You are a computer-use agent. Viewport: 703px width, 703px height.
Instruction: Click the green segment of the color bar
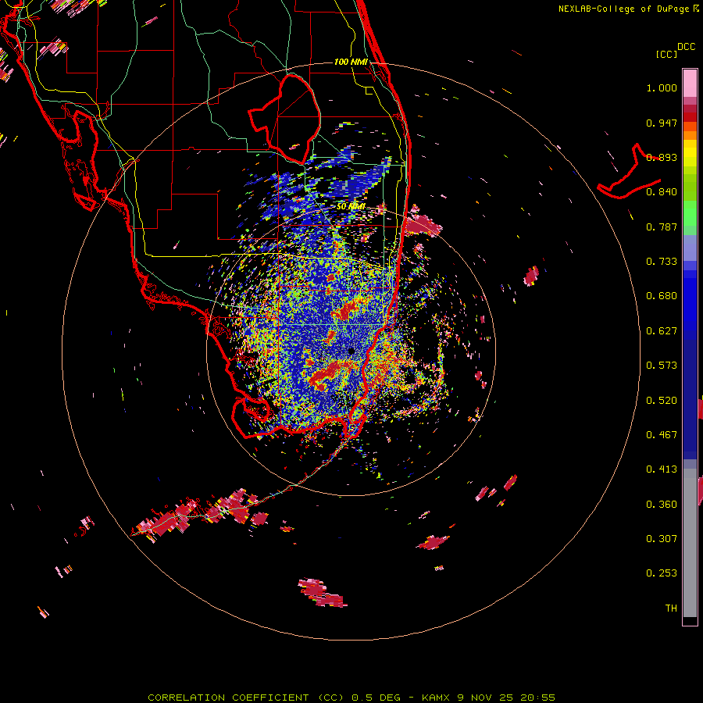pos(690,213)
